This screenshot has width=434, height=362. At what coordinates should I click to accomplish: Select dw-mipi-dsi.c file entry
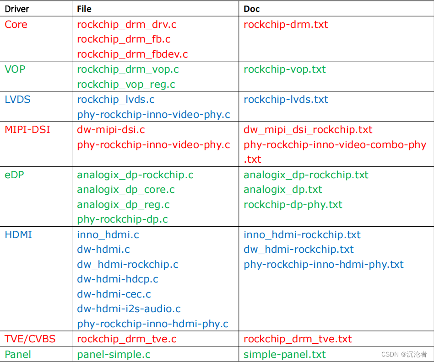click(x=111, y=129)
